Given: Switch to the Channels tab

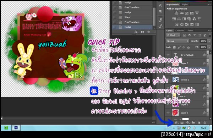Looking at the screenshot, I should point(180,31).
